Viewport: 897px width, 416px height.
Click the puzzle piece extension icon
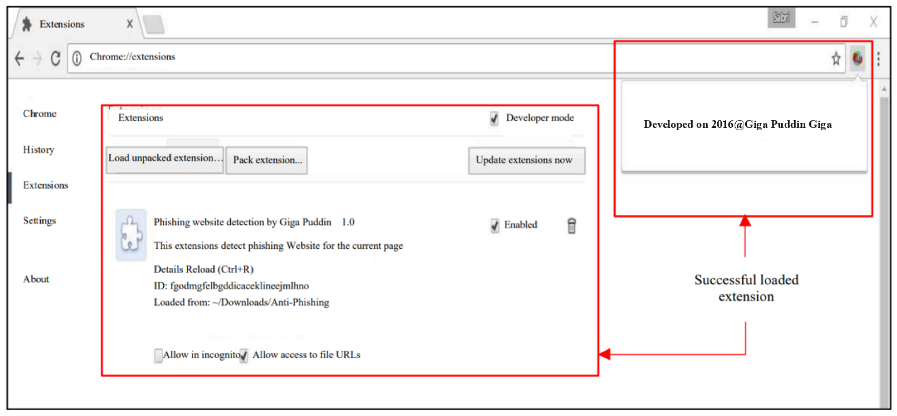click(131, 235)
